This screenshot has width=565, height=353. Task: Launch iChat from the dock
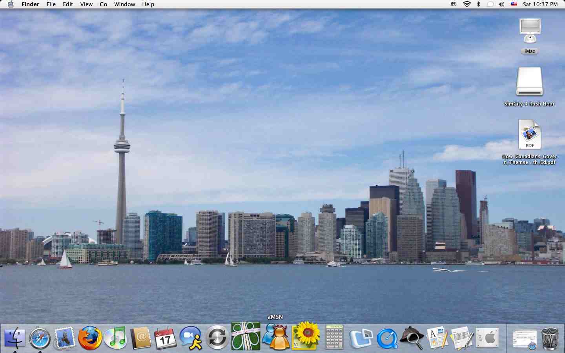pyautogui.click(x=191, y=338)
